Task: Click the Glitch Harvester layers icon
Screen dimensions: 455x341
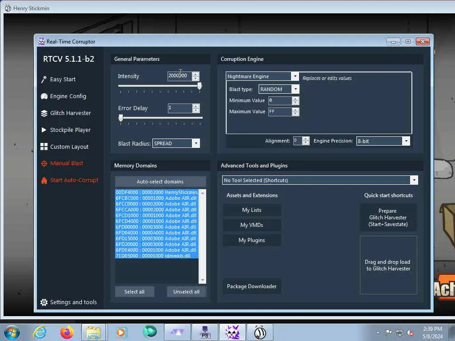Action: point(44,113)
